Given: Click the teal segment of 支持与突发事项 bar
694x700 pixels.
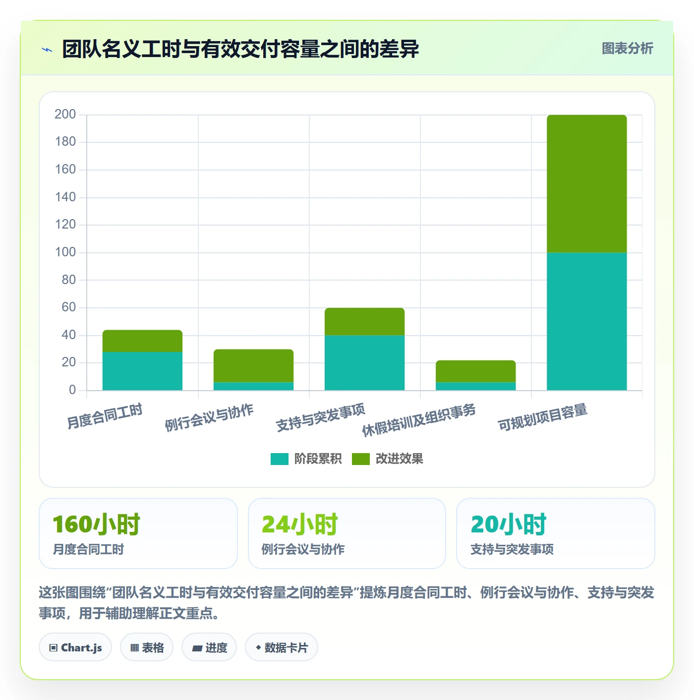Looking at the screenshot, I should [364, 363].
